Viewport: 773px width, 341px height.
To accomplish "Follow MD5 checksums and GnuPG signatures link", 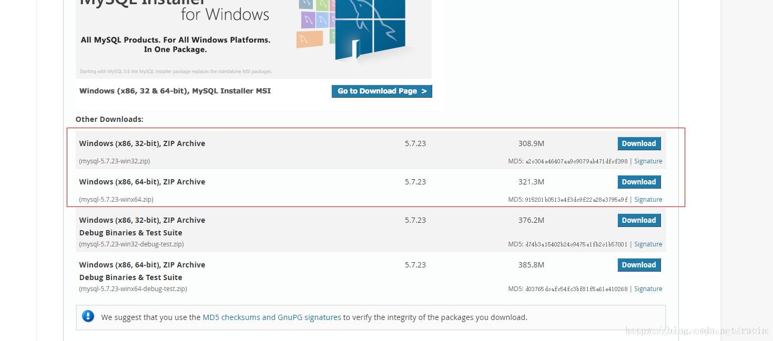I will pyautogui.click(x=272, y=317).
